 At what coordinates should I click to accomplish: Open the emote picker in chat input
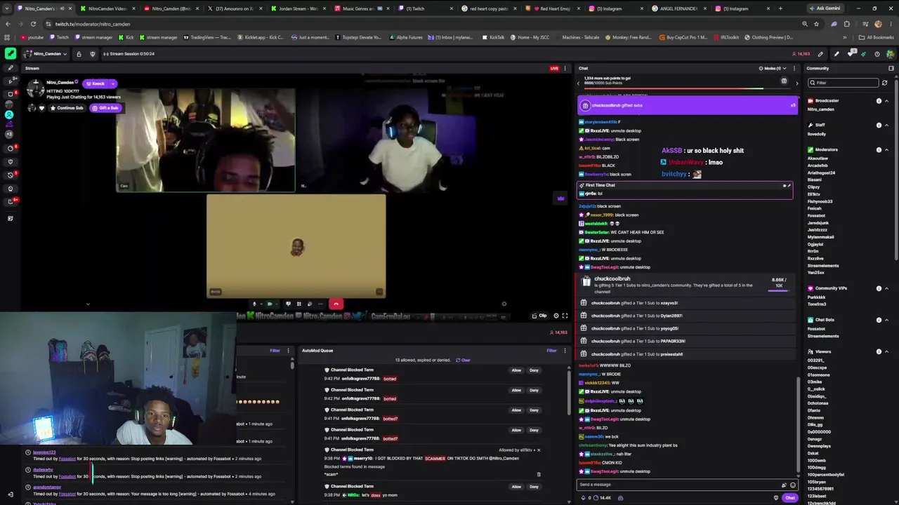pos(793,485)
